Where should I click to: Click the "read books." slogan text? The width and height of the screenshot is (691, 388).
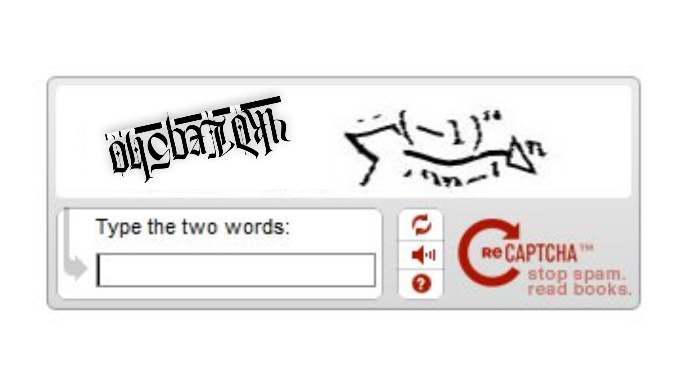tap(579, 289)
